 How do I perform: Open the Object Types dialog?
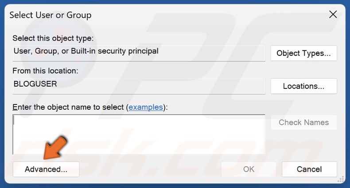pos(303,53)
